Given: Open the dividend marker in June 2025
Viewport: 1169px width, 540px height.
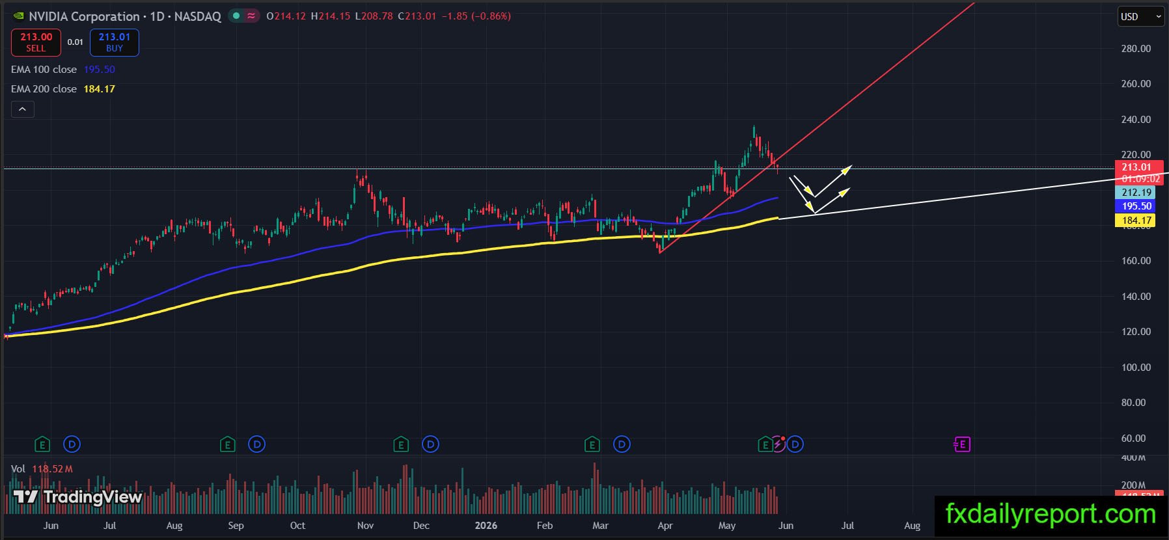Looking at the screenshot, I should tap(72, 444).
